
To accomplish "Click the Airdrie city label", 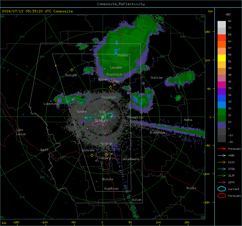I will [x=106, y=144].
